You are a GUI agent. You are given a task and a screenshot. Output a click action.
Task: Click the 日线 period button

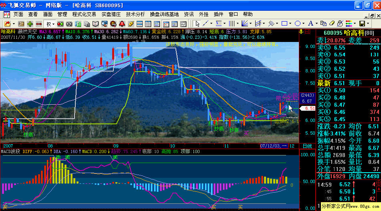coord(307,146)
